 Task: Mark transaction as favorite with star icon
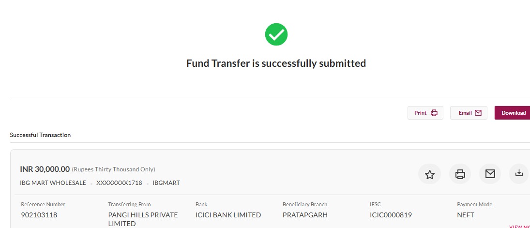(429, 174)
